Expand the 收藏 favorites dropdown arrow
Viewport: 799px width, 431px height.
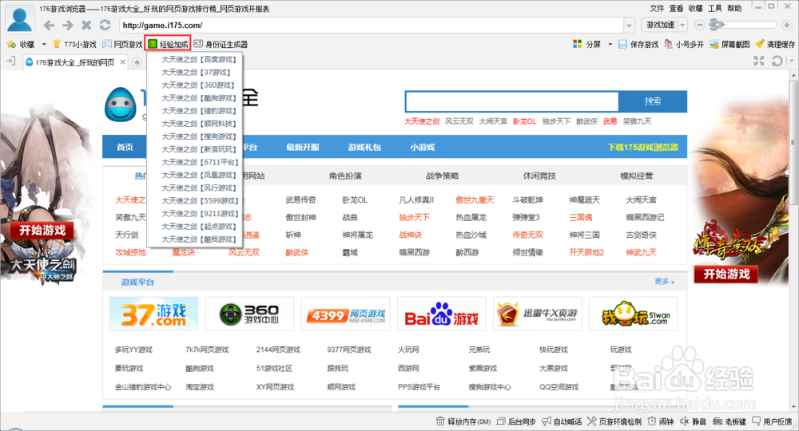(44, 44)
